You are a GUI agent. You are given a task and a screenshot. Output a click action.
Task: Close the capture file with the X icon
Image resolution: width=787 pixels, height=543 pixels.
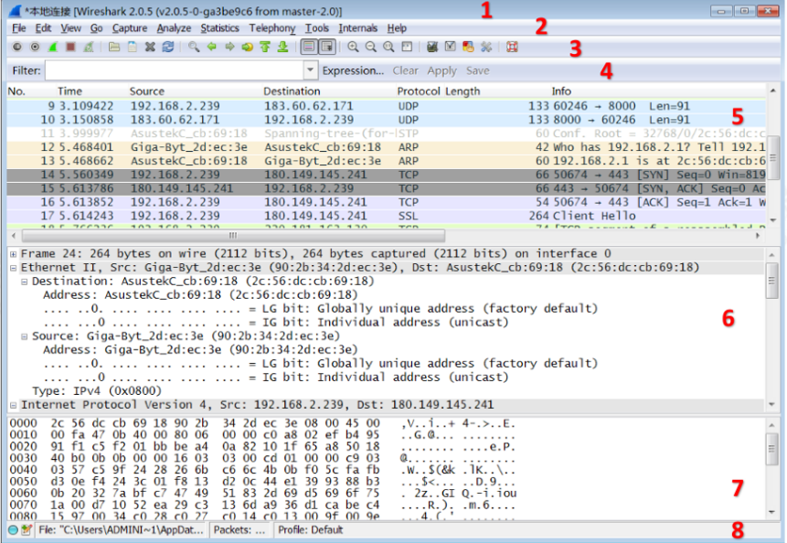pyautogui.click(x=150, y=47)
